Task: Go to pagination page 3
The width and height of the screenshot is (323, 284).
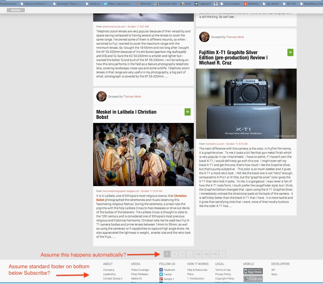Action: [182, 254]
